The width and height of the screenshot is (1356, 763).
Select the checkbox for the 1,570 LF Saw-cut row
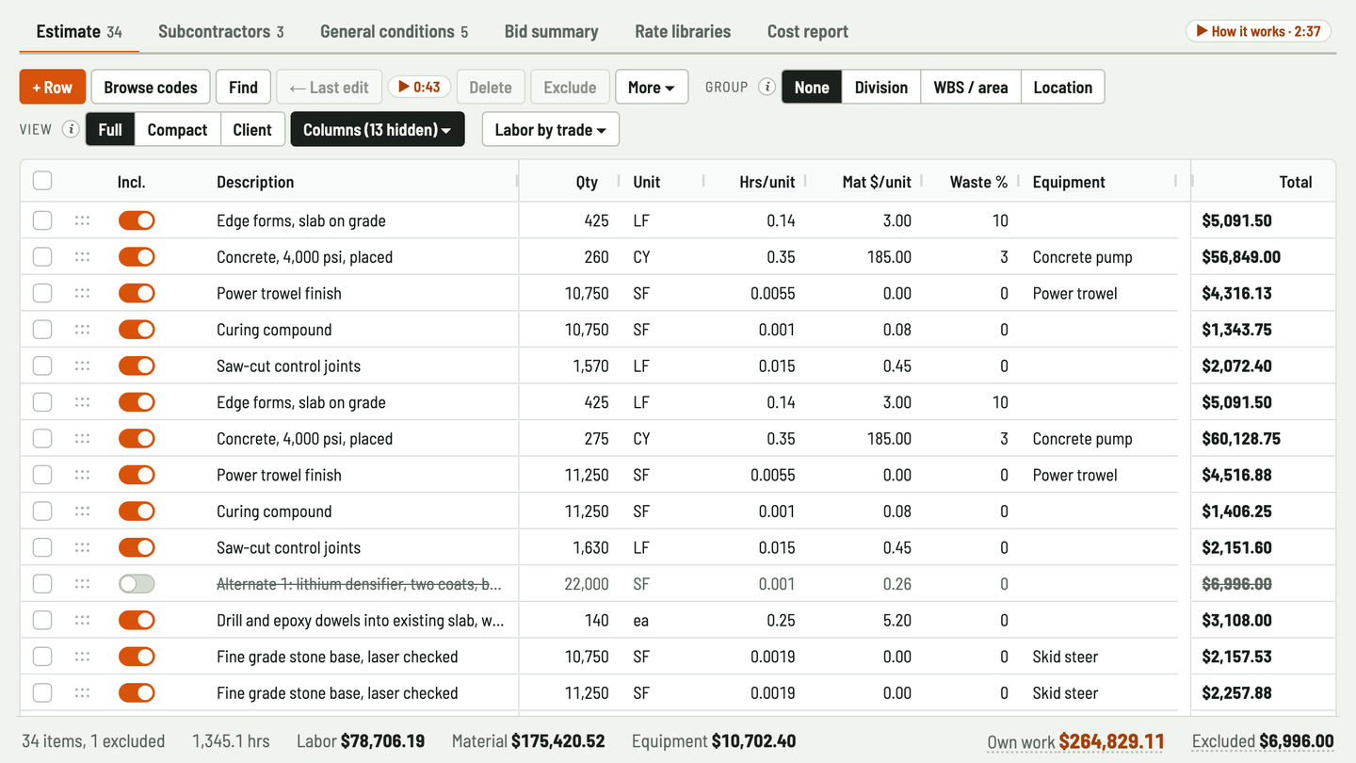(x=42, y=366)
